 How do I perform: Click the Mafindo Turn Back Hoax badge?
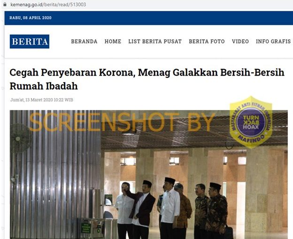pyautogui.click(x=251, y=123)
